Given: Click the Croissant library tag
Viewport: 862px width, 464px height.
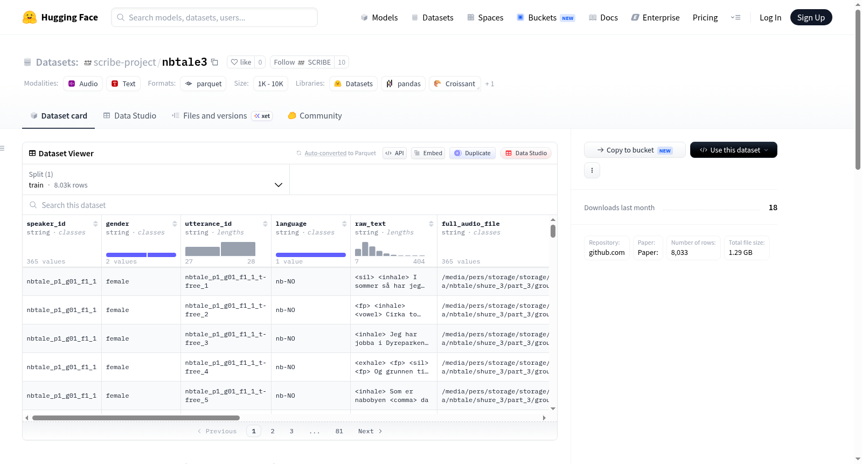Looking at the screenshot, I should (455, 84).
